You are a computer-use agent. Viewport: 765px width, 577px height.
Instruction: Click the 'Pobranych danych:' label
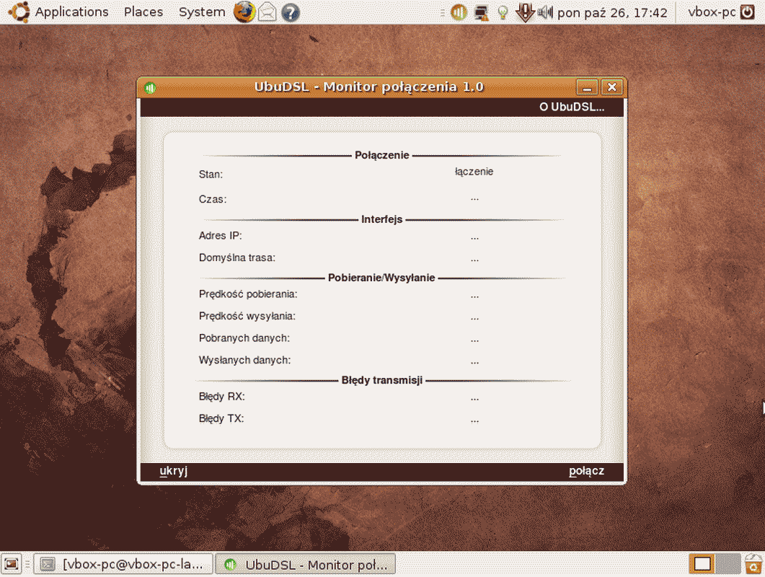[x=244, y=338]
